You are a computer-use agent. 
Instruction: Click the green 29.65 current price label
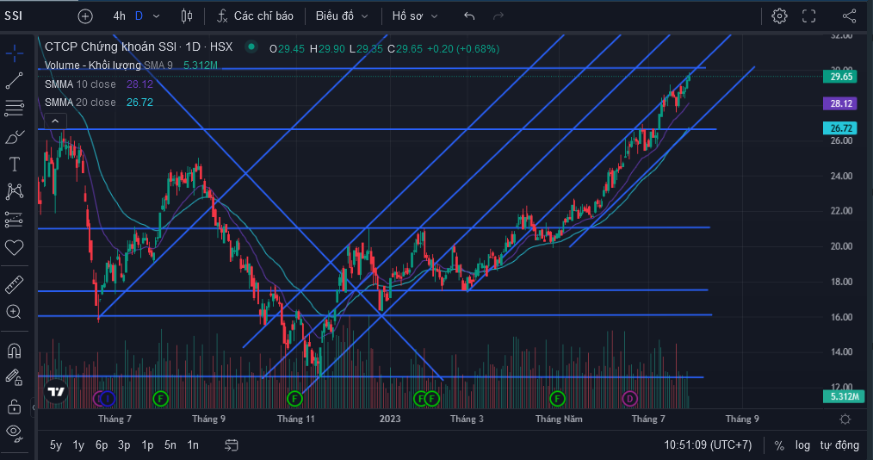(840, 77)
